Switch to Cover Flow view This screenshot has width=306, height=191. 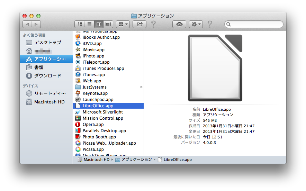[x=108, y=24]
